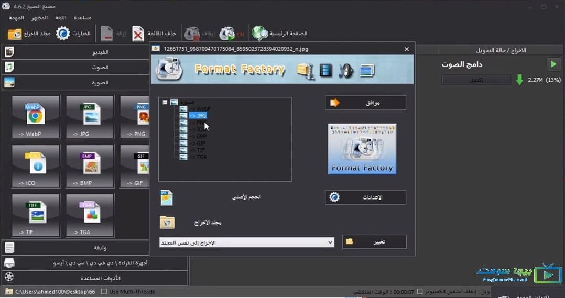Click the picture icon in dialog banner
565x298 pixels.
(x=367, y=71)
